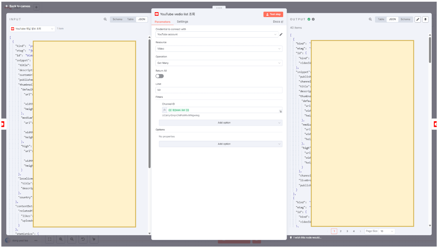Open the Resource dropdown showing Video
This screenshot has width=439, height=248.
pos(219,49)
